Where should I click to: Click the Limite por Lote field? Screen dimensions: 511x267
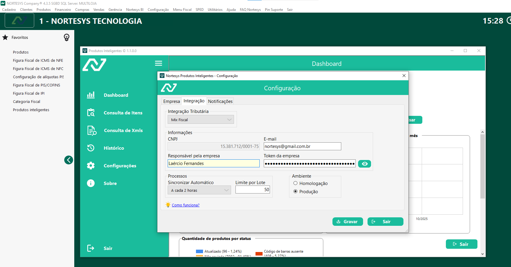tap(253, 190)
